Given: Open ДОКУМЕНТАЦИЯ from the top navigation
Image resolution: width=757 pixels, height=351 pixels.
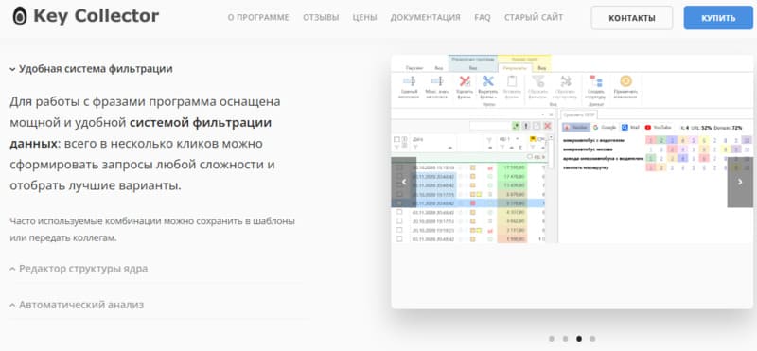Looking at the screenshot, I should tap(425, 18).
